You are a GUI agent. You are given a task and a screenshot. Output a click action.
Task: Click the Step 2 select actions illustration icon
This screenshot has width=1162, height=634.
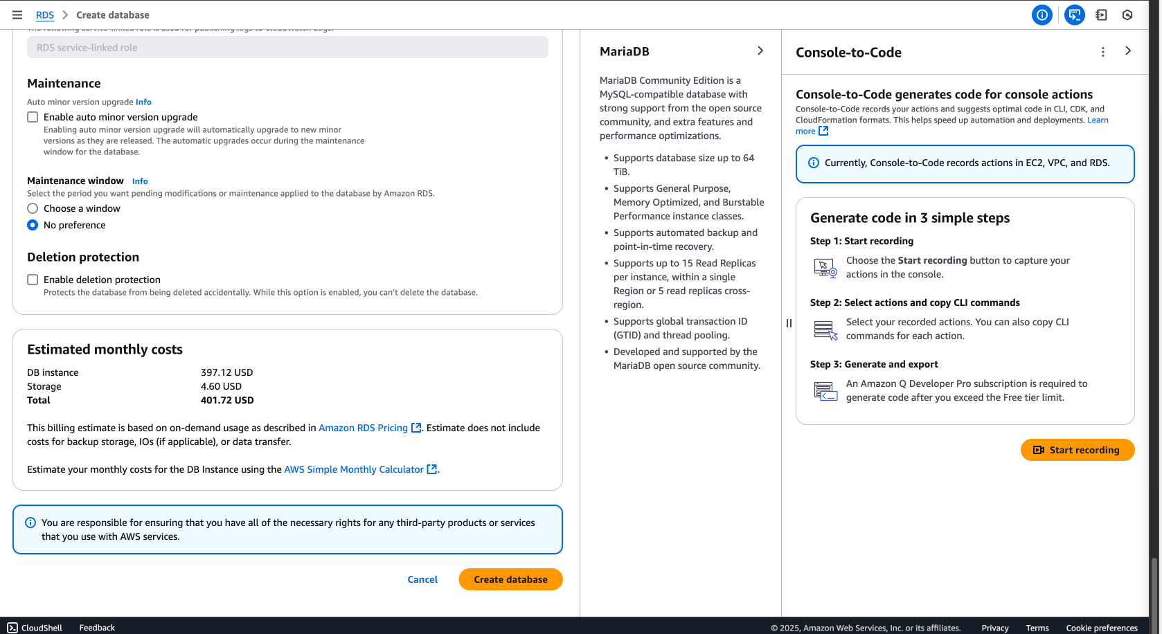825,330
